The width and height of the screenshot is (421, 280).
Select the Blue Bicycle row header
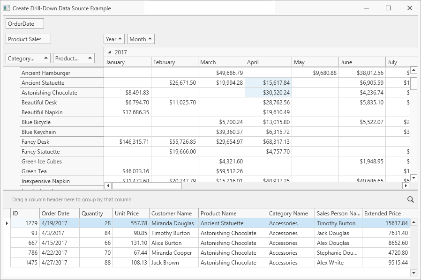point(62,122)
